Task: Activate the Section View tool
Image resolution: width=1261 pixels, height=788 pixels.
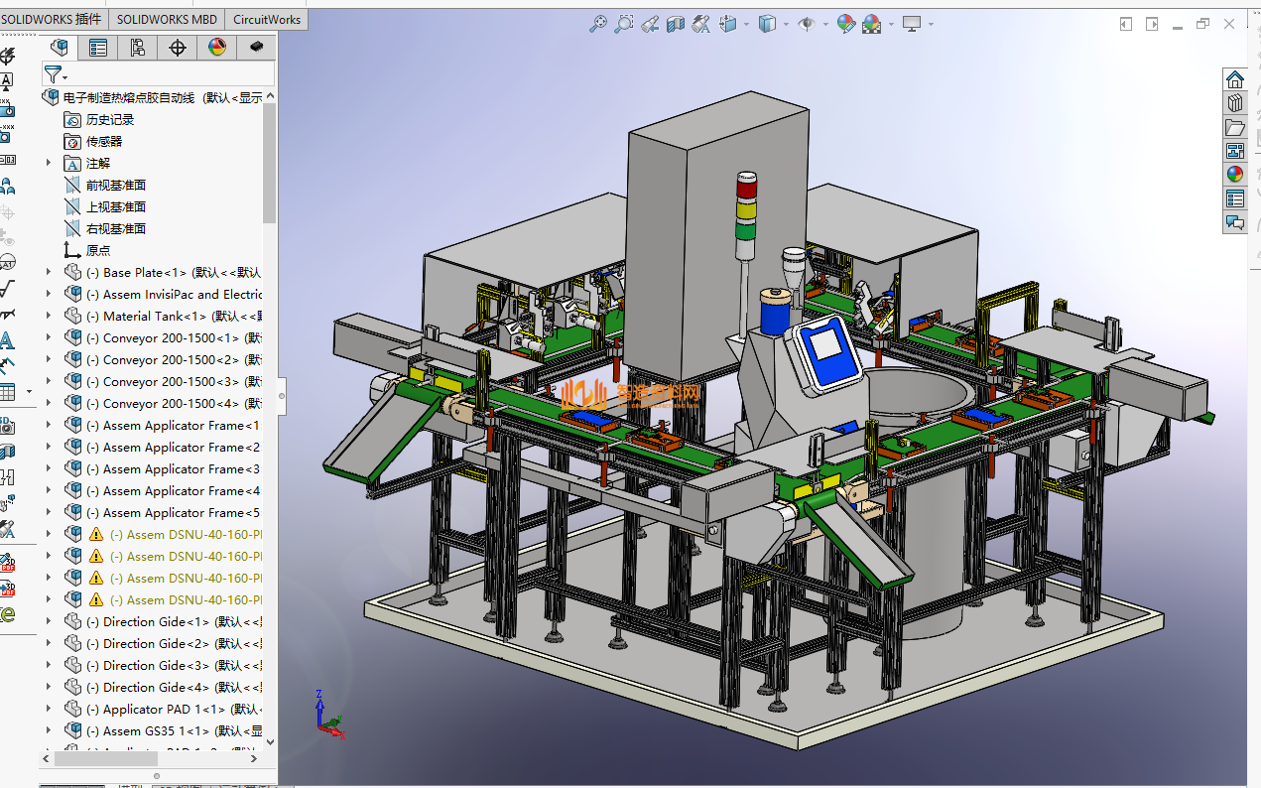Action: click(x=676, y=24)
